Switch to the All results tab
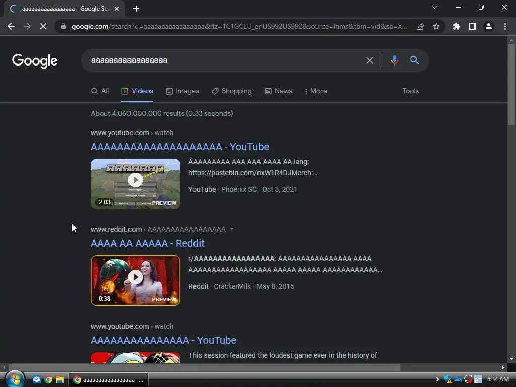 100,91
